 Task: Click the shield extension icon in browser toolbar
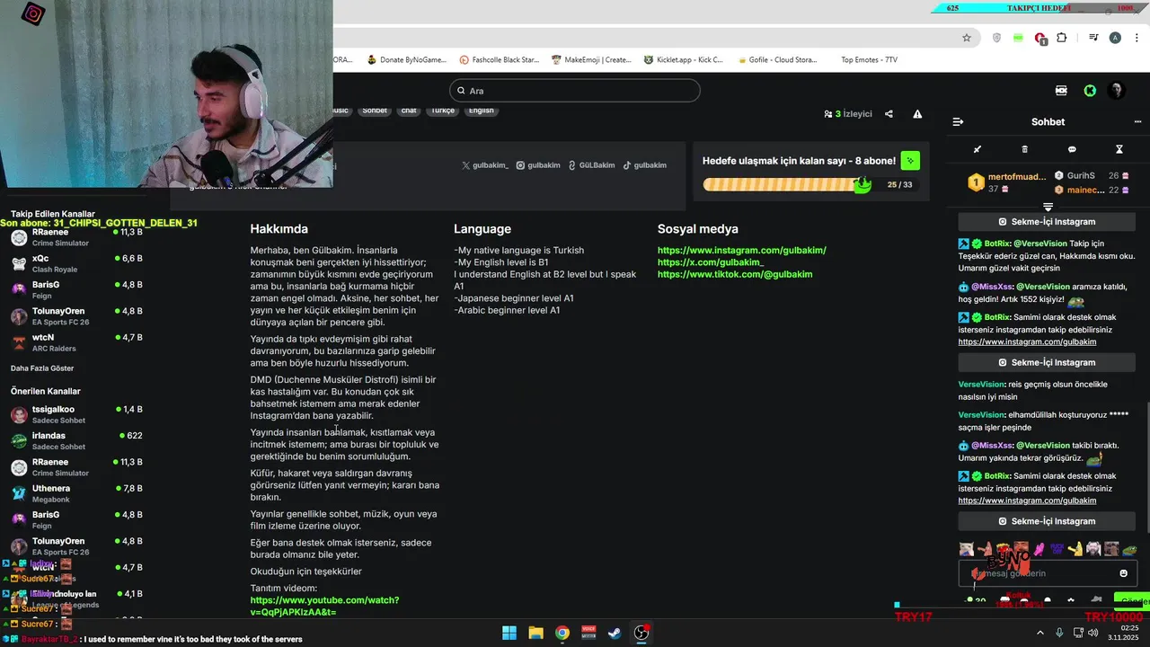[997, 38]
